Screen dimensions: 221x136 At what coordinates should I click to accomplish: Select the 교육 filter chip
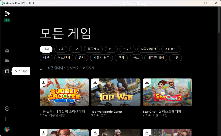61,49
